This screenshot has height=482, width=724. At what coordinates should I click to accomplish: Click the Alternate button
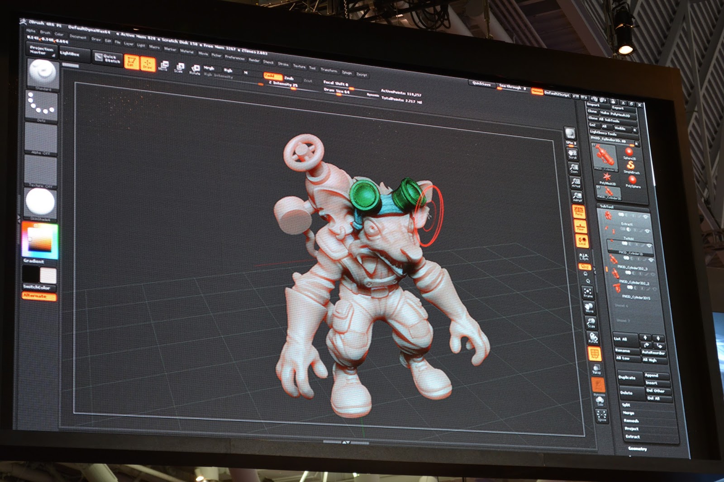(39, 296)
